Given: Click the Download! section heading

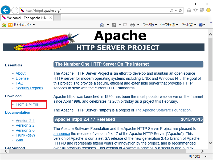Looking at the screenshot, I should [x=14, y=96].
